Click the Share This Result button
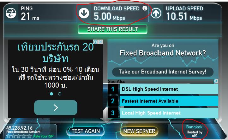This screenshot has height=140, width=228. click(112, 29)
